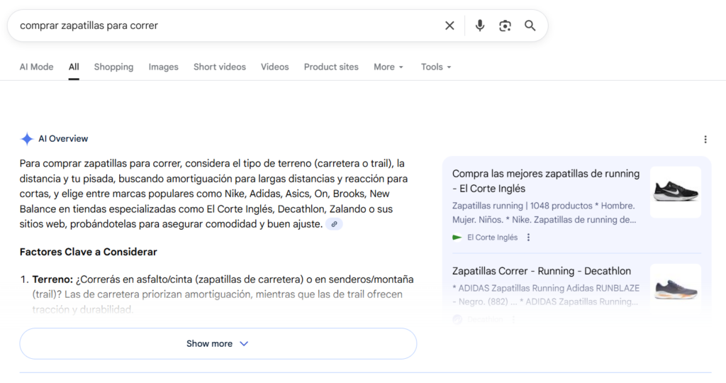Open the Shopping tab
This screenshot has height=383, width=726.
tap(113, 67)
